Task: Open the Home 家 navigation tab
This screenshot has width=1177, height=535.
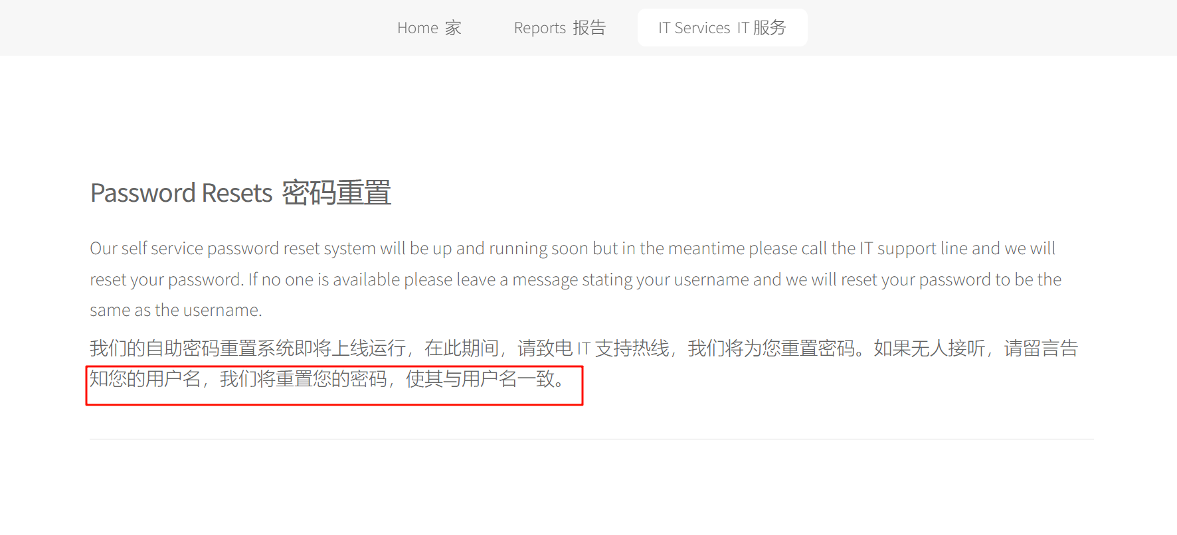Action: [x=429, y=28]
